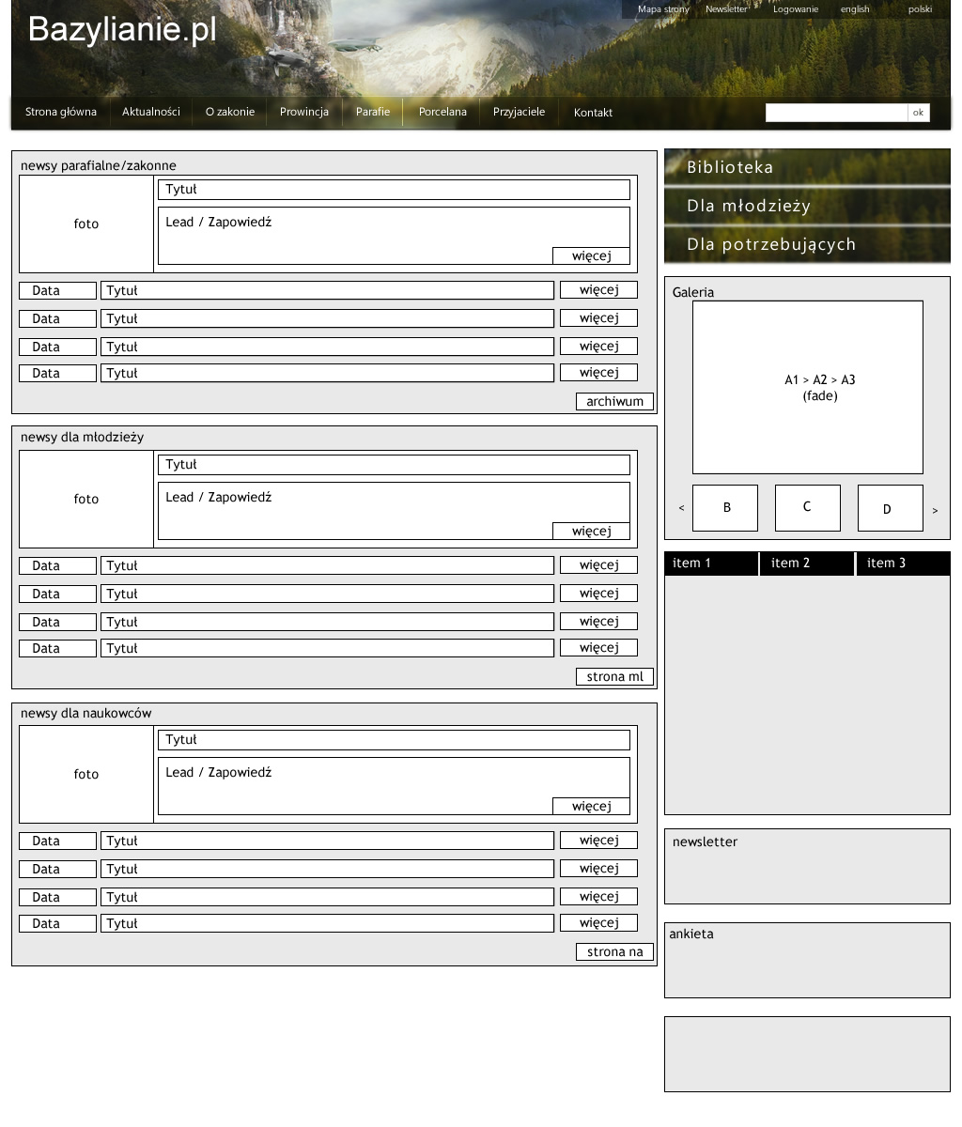
Task: Switch language to english
Action: 855,9
